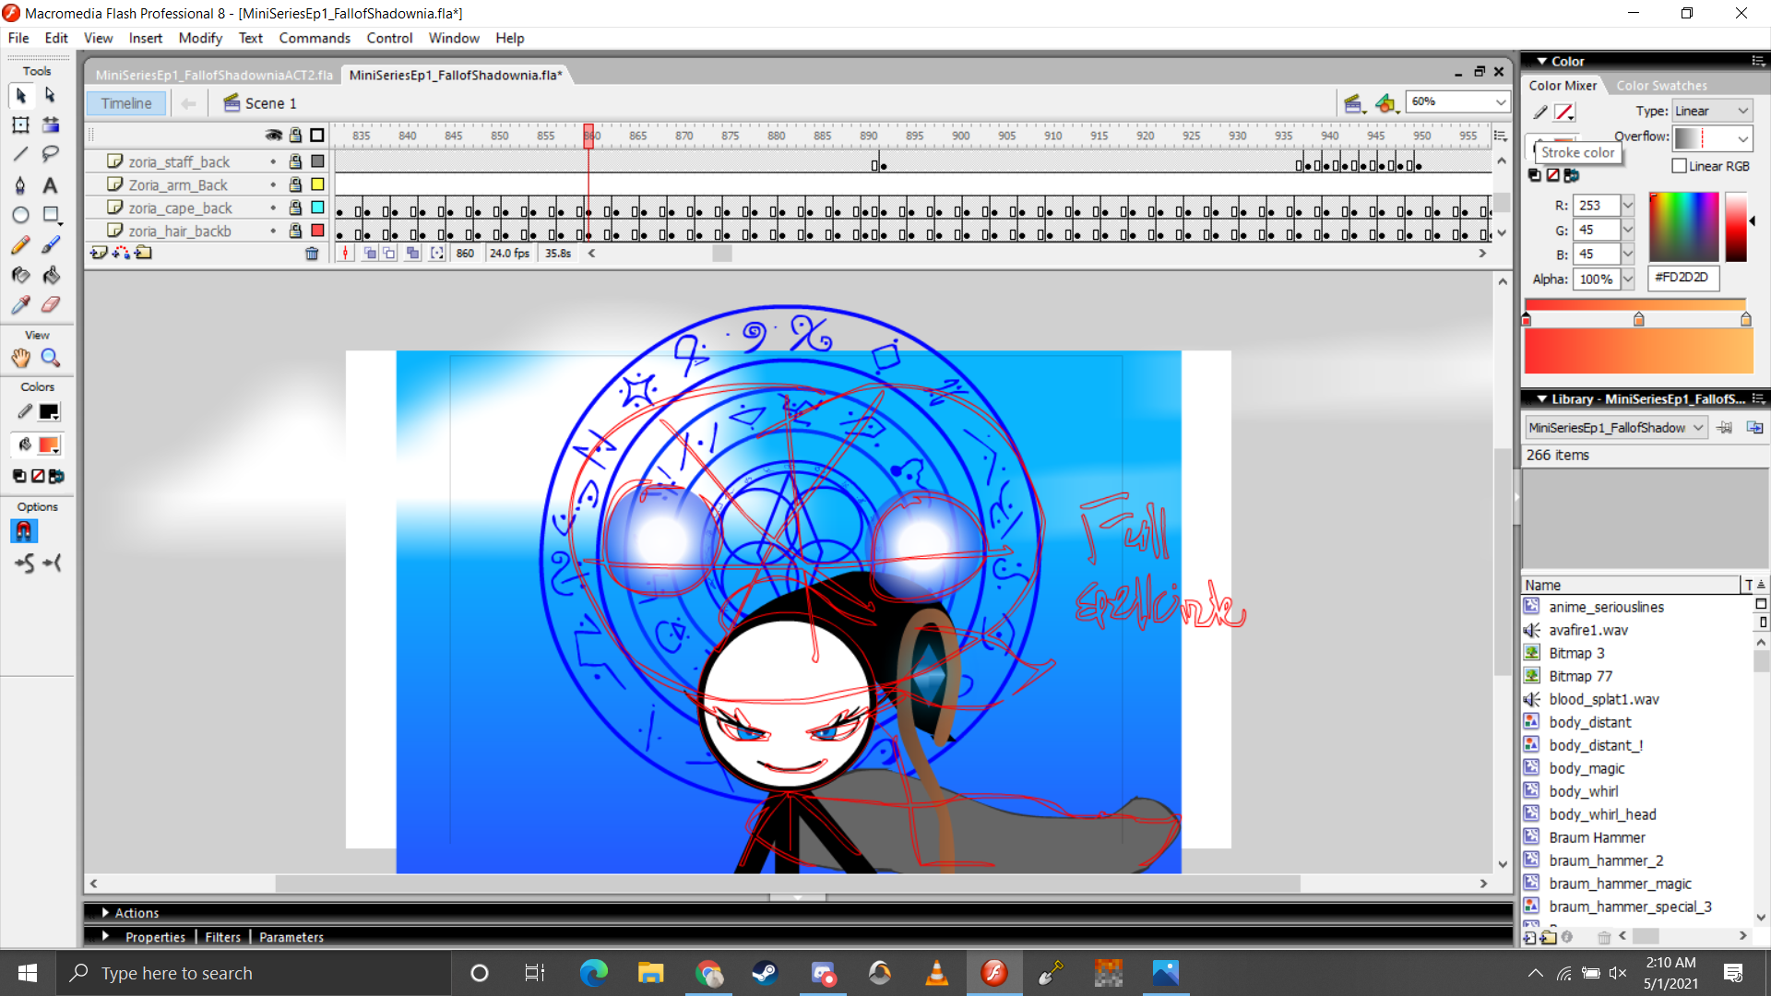The height and width of the screenshot is (996, 1771).
Task: Select the Text tool
Action: (x=50, y=185)
